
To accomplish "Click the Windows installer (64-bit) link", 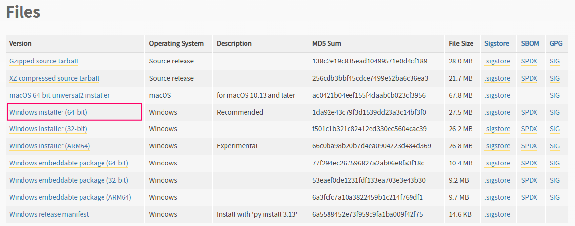I will click(x=48, y=112).
